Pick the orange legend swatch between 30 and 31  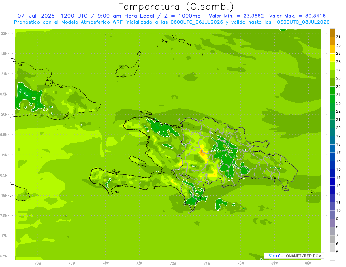332,41
